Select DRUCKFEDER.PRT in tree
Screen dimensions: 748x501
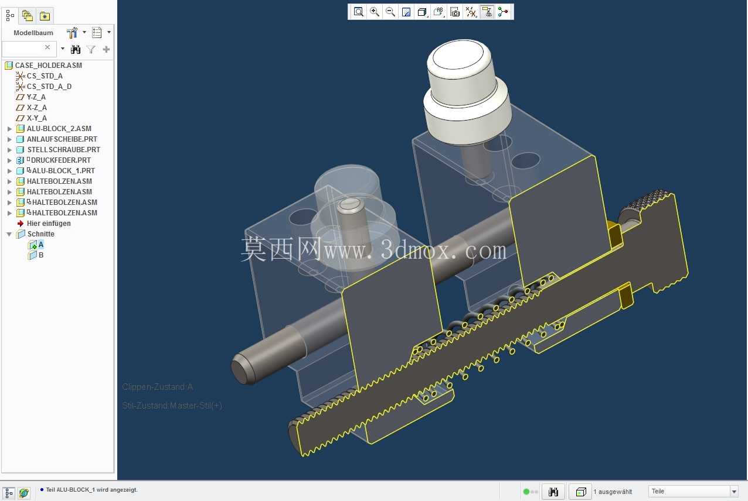61,160
